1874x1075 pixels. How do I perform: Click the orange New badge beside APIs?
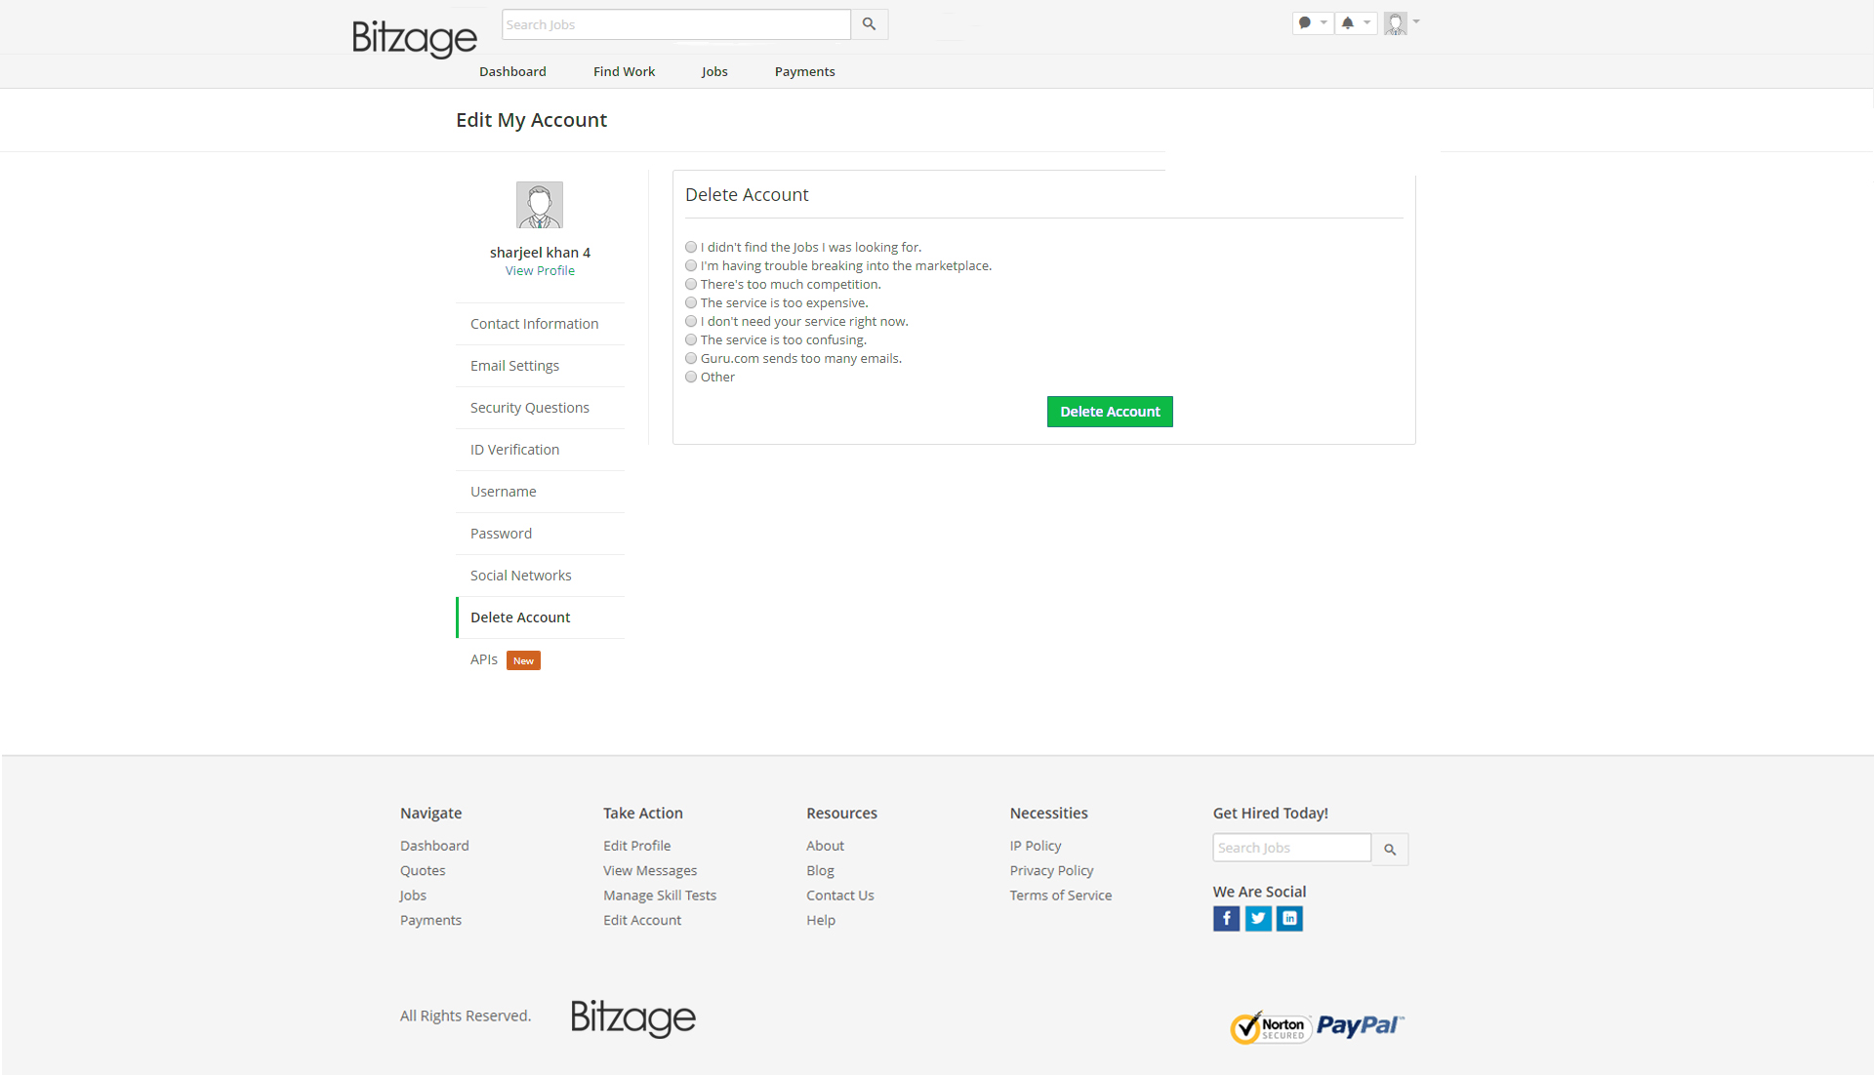click(x=523, y=660)
